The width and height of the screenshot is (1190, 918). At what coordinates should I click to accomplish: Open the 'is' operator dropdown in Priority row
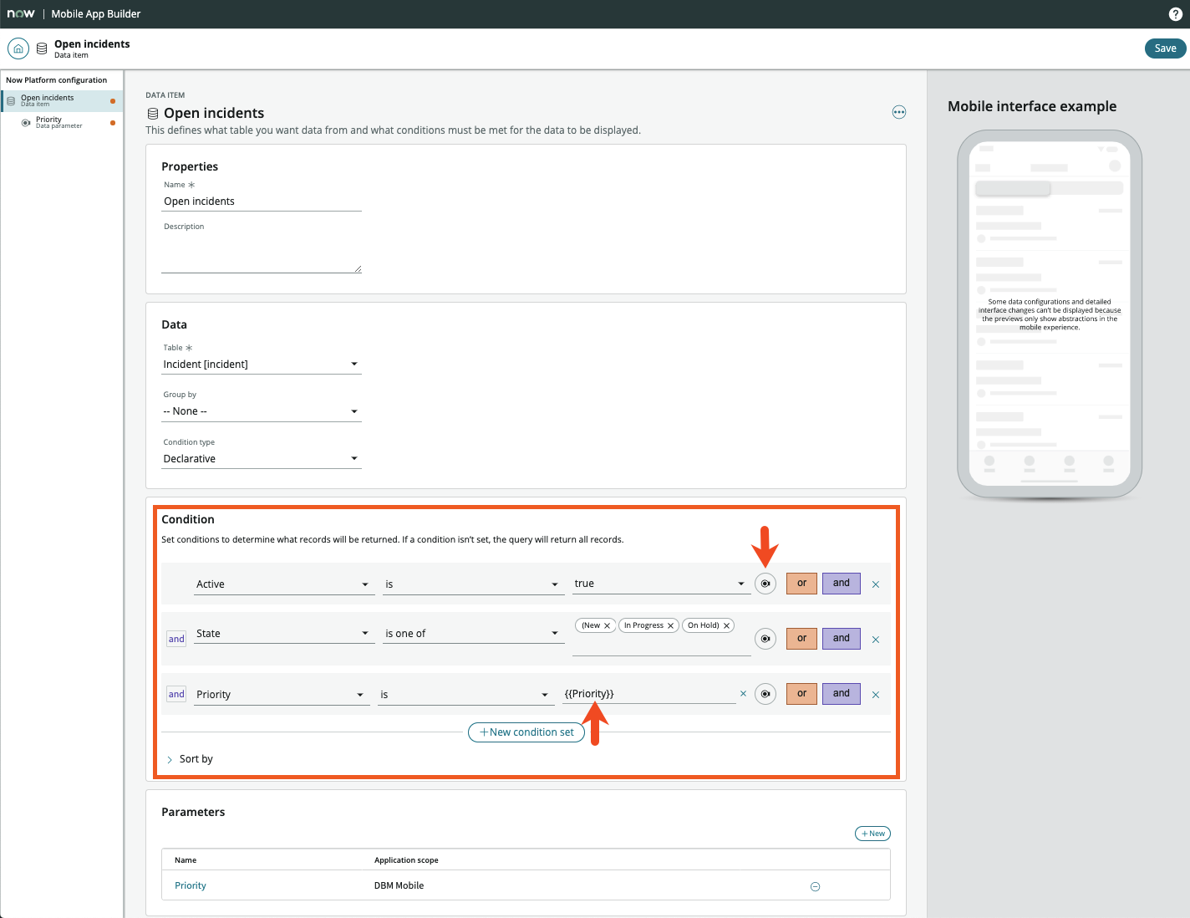click(465, 695)
